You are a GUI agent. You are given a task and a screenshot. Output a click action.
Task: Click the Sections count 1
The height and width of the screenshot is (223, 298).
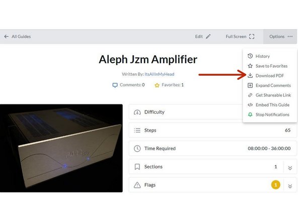click(x=275, y=167)
